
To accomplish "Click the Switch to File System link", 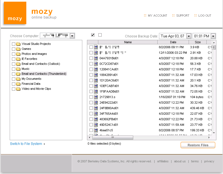I will pyautogui.click(x=26, y=144).
